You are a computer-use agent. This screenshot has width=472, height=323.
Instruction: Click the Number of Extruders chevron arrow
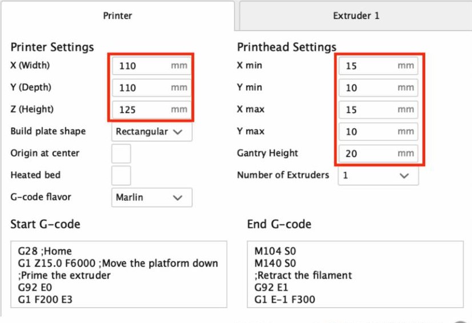coord(404,176)
